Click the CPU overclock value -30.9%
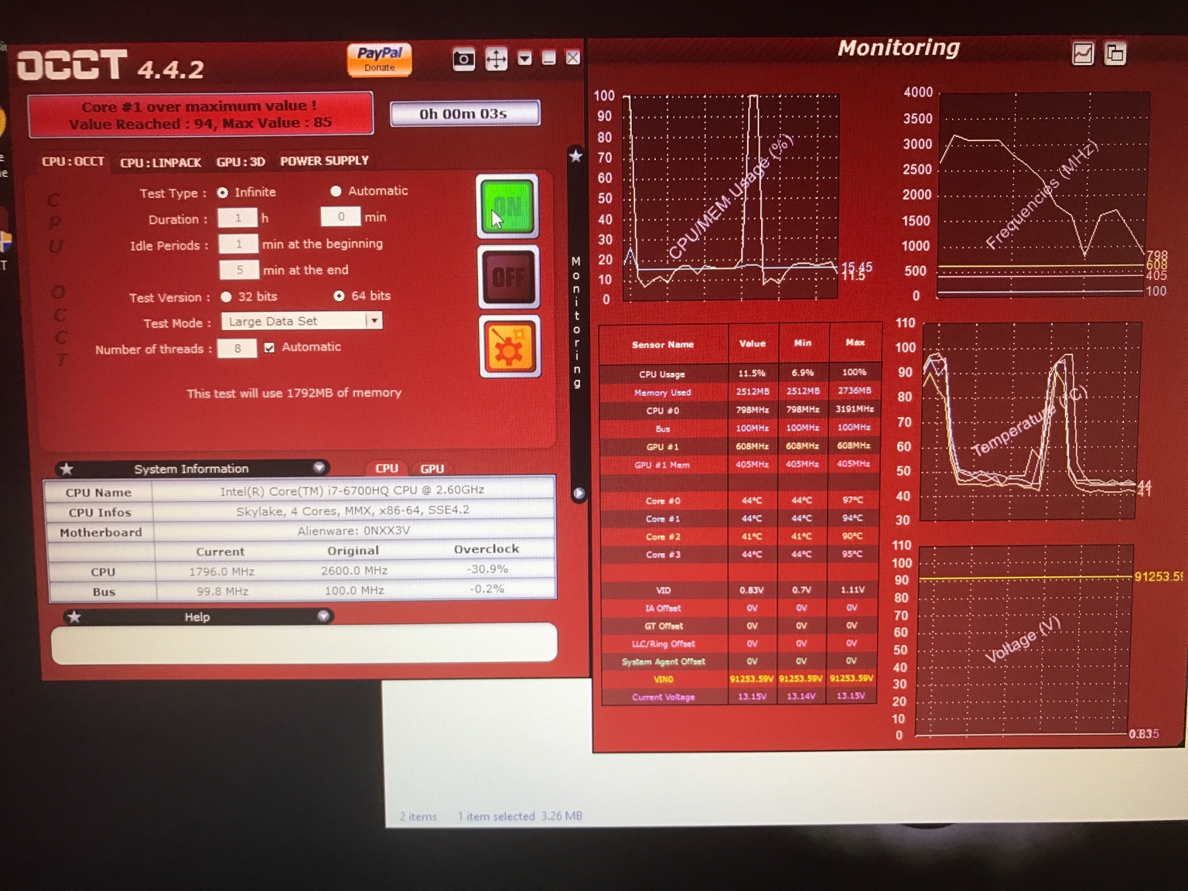The width and height of the screenshot is (1188, 891). click(x=487, y=569)
